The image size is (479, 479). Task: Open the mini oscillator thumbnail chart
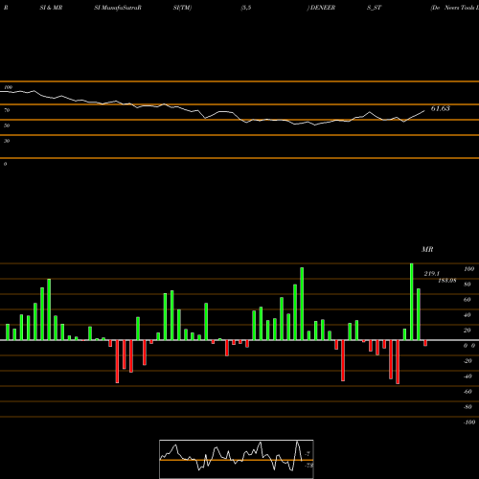(237, 459)
